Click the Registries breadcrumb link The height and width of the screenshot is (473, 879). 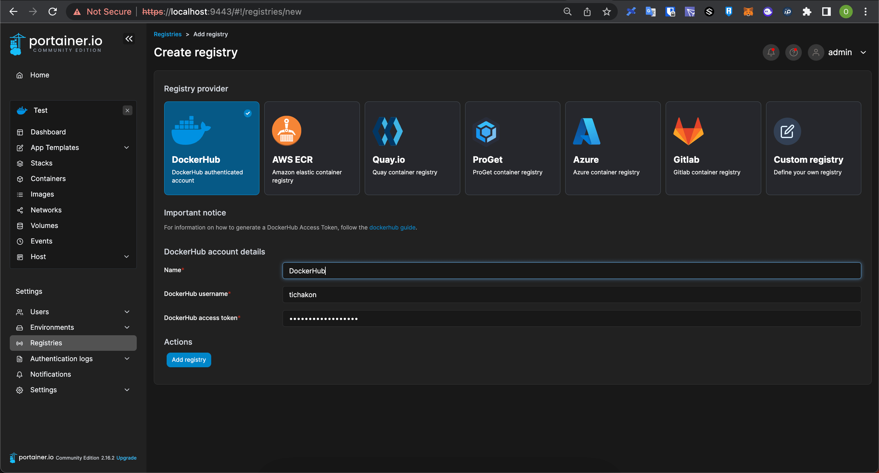168,34
